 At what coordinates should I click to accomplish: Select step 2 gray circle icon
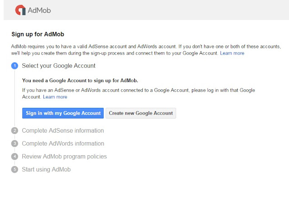coord(15,130)
